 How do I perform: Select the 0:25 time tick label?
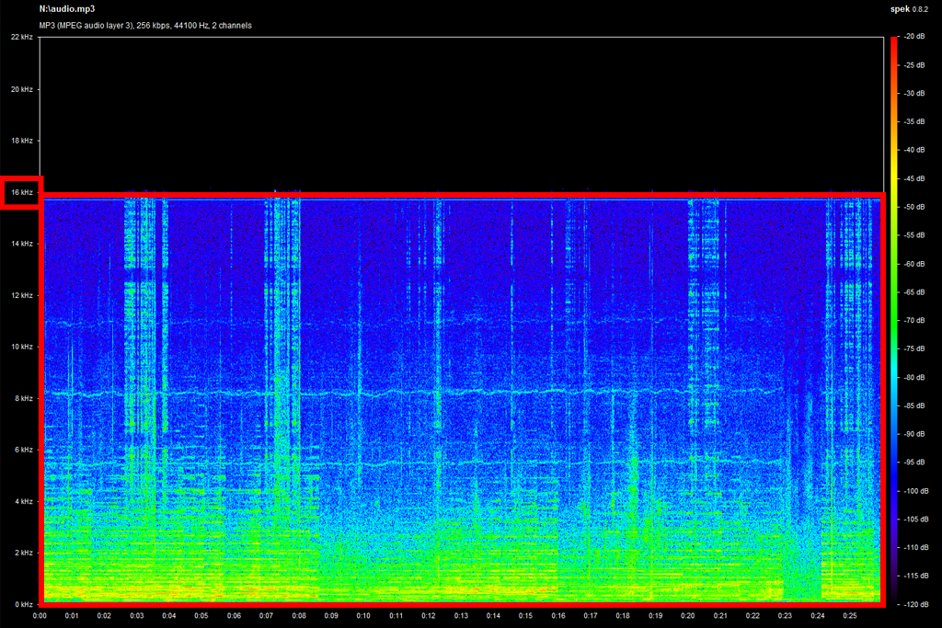(850, 615)
